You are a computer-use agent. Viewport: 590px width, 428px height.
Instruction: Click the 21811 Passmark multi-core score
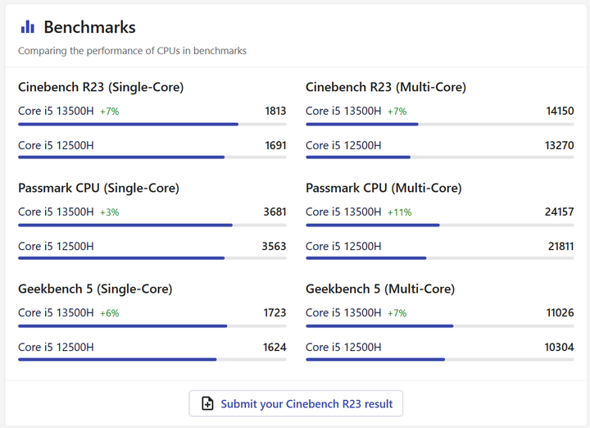(561, 246)
